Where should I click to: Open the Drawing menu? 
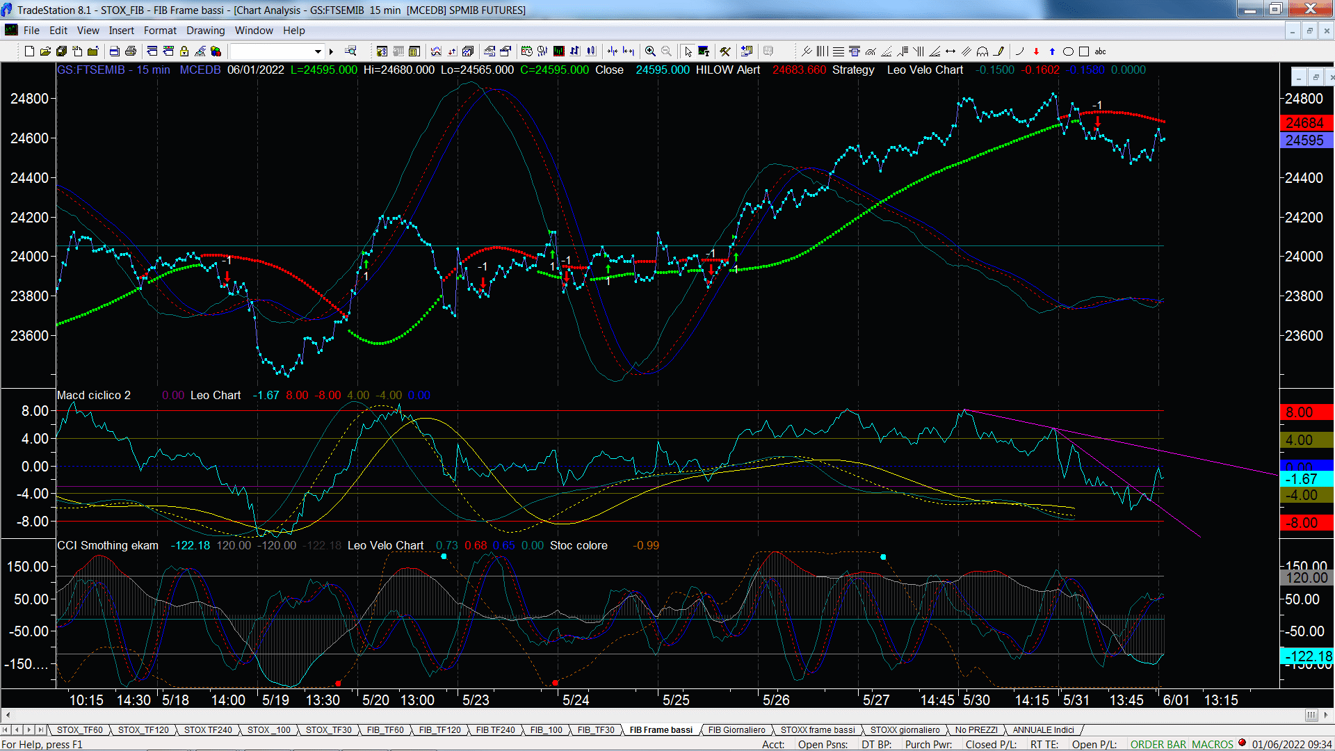205,31
